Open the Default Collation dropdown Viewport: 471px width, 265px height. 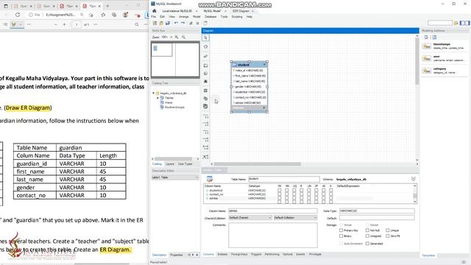(295, 218)
